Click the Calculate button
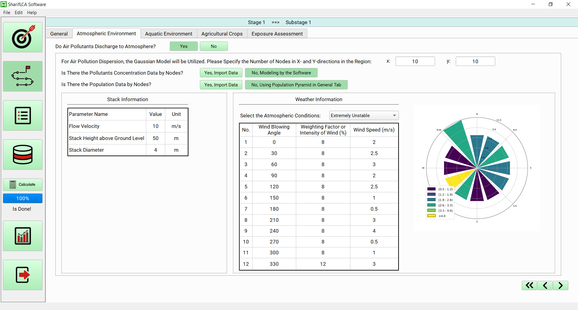 (23, 184)
